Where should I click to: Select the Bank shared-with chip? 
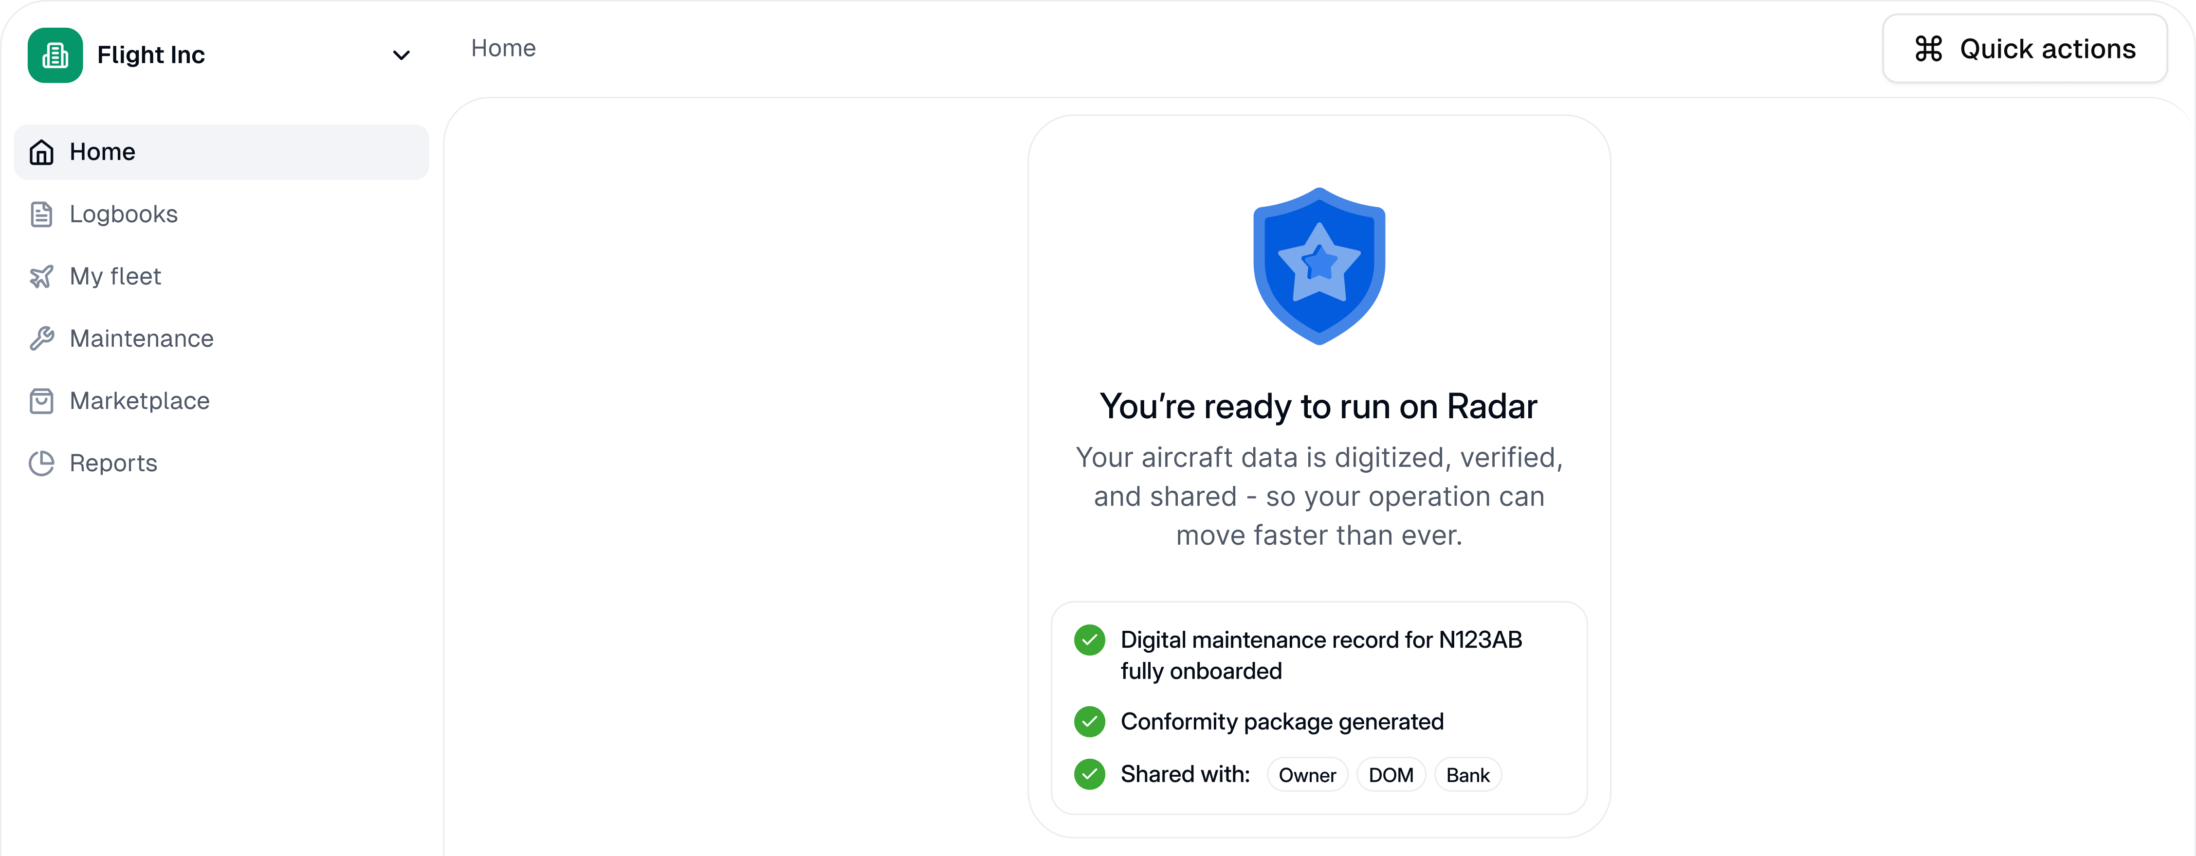[1467, 775]
